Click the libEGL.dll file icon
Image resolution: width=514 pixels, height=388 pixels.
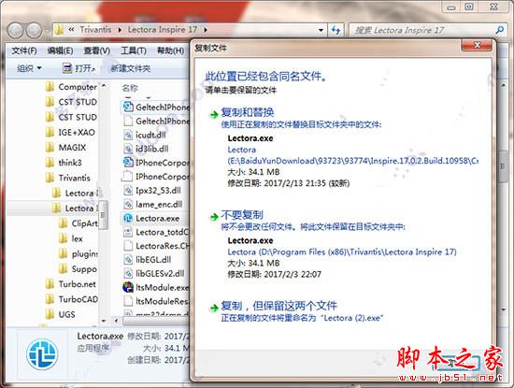[x=127, y=259]
